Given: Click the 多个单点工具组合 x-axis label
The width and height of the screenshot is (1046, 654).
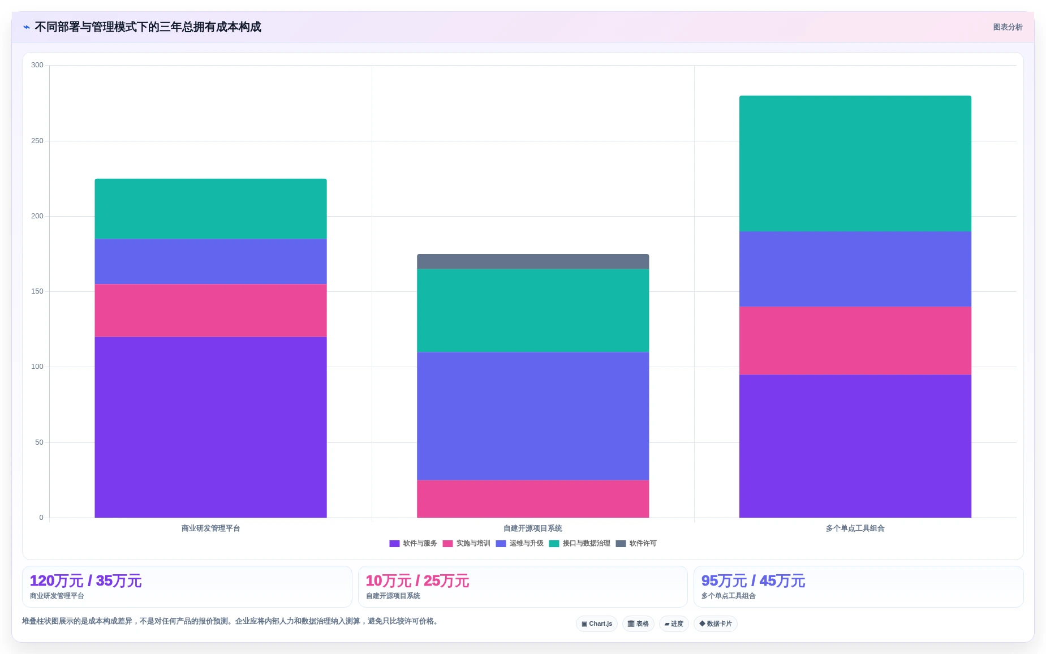Looking at the screenshot, I should point(855,528).
